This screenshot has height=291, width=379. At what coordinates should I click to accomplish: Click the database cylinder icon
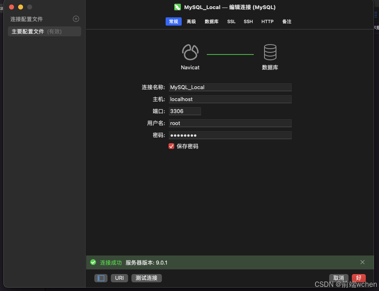click(270, 52)
